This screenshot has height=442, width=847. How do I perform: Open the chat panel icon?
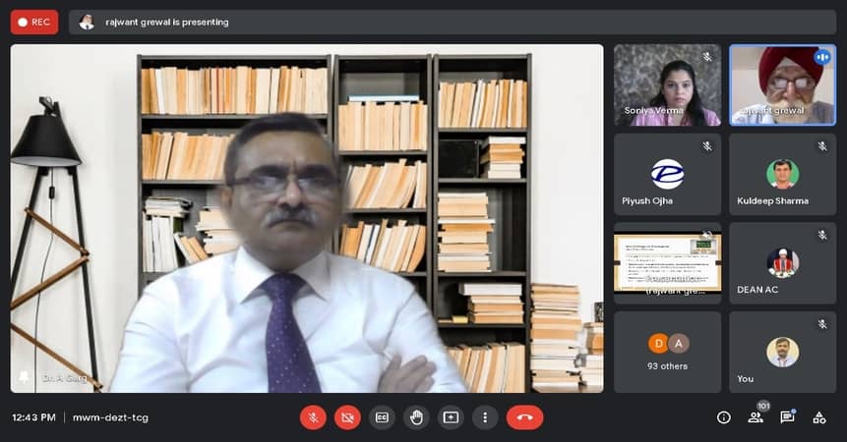click(787, 417)
